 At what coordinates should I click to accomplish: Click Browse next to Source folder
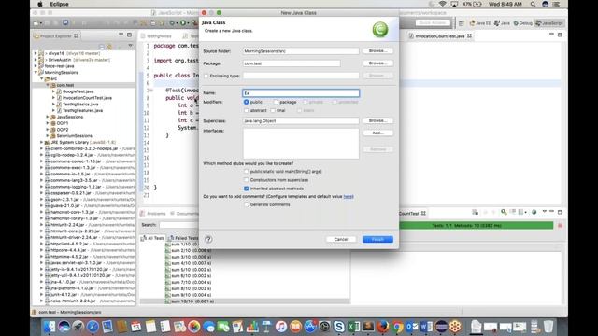pyautogui.click(x=377, y=50)
